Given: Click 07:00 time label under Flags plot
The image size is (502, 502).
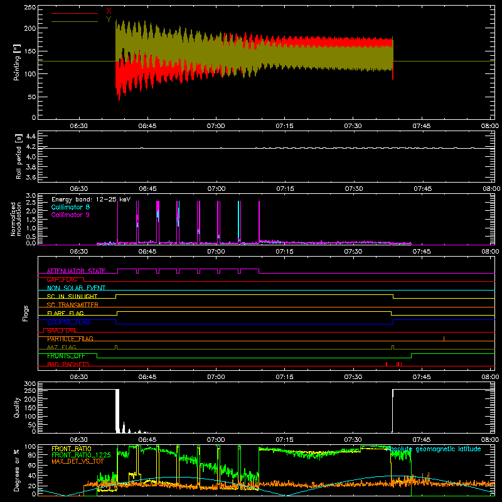Looking at the screenshot, I should click(x=216, y=377).
